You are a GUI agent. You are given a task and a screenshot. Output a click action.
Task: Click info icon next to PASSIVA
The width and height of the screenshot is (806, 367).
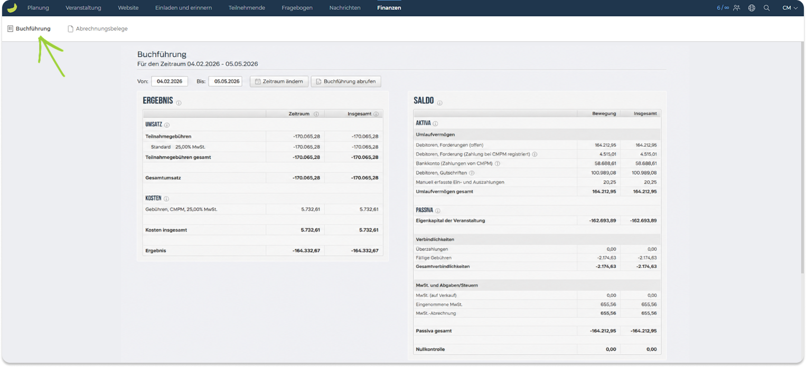(x=437, y=210)
